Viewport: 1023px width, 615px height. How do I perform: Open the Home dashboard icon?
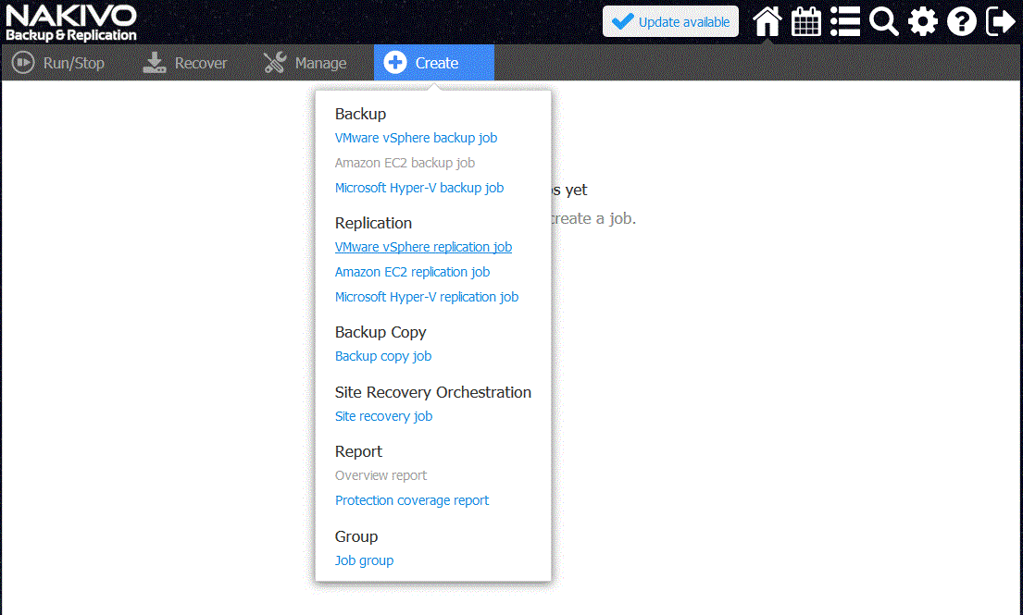767,21
